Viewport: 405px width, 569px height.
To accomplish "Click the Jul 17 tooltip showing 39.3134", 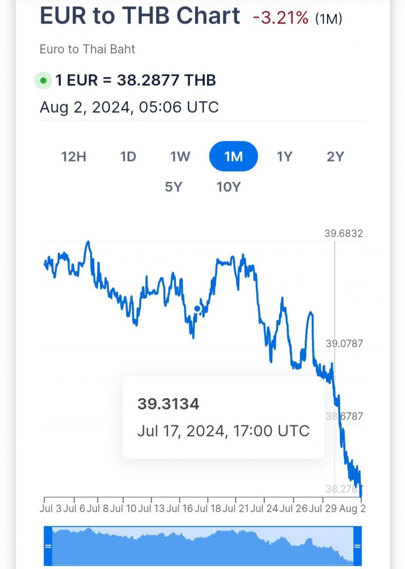I will point(223,417).
